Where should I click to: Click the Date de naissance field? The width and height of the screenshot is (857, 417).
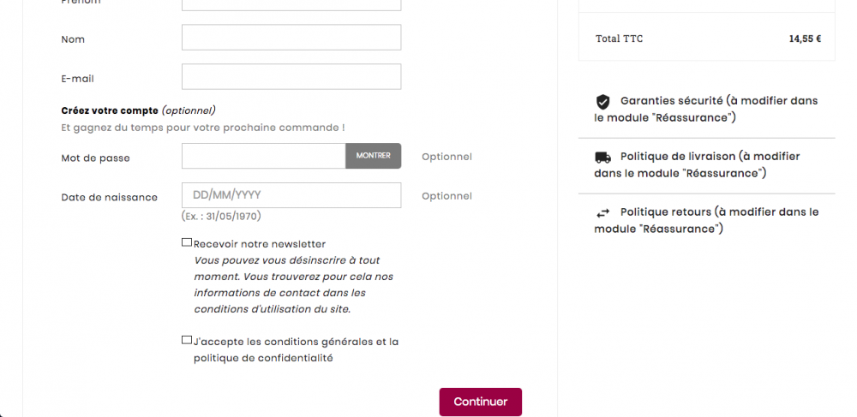pos(291,195)
